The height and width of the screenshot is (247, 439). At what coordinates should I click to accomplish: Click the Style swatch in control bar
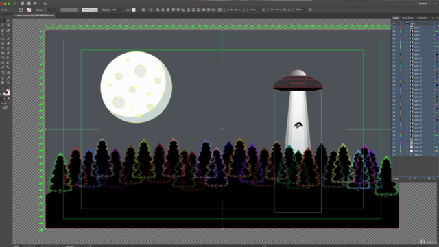coord(134,10)
